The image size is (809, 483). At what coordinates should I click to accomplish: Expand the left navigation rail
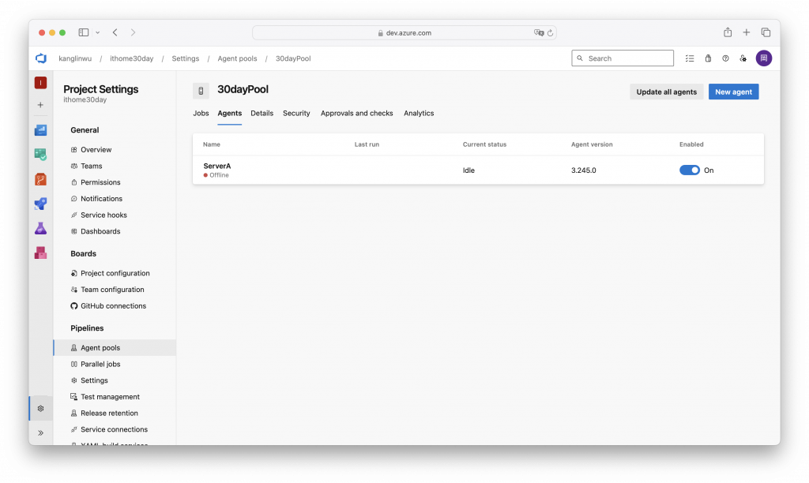point(41,433)
